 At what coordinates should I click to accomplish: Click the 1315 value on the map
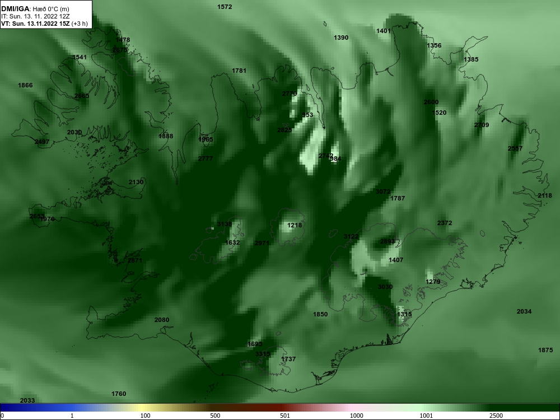pyautogui.click(x=405, y=314)
